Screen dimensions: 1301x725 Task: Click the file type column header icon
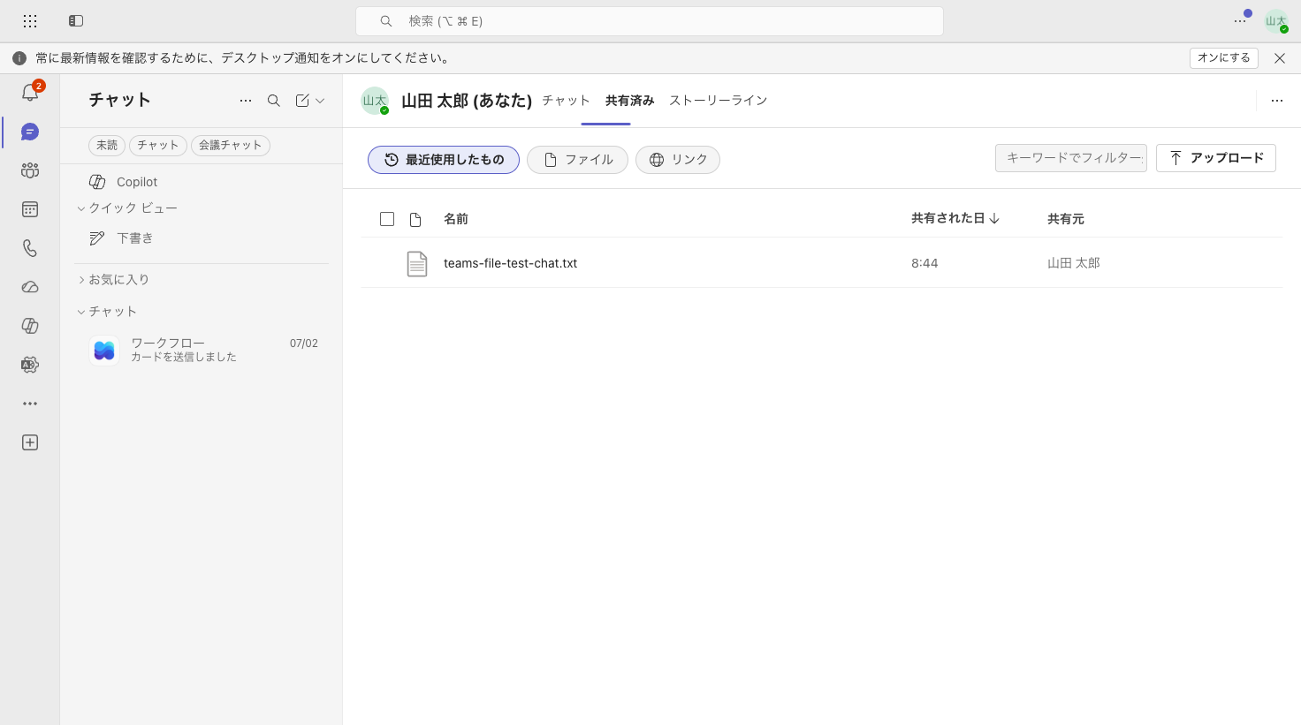[415, 219]
